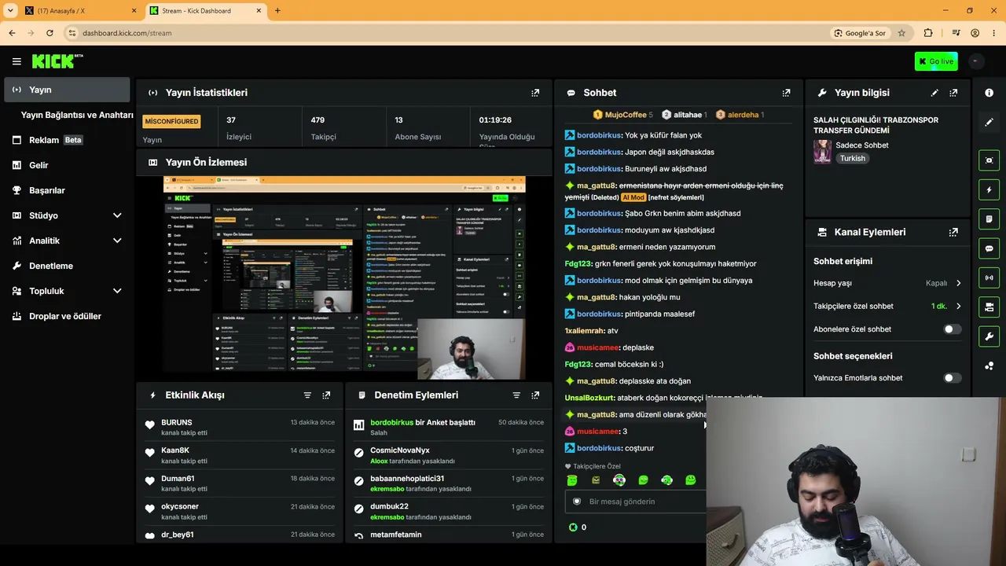Toggle the channel actions widget in right rail
The image size is (1006, 566).
coord(989,307)
